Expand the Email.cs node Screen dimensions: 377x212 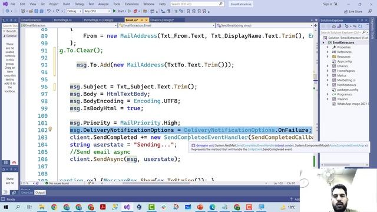click(328, 66)
